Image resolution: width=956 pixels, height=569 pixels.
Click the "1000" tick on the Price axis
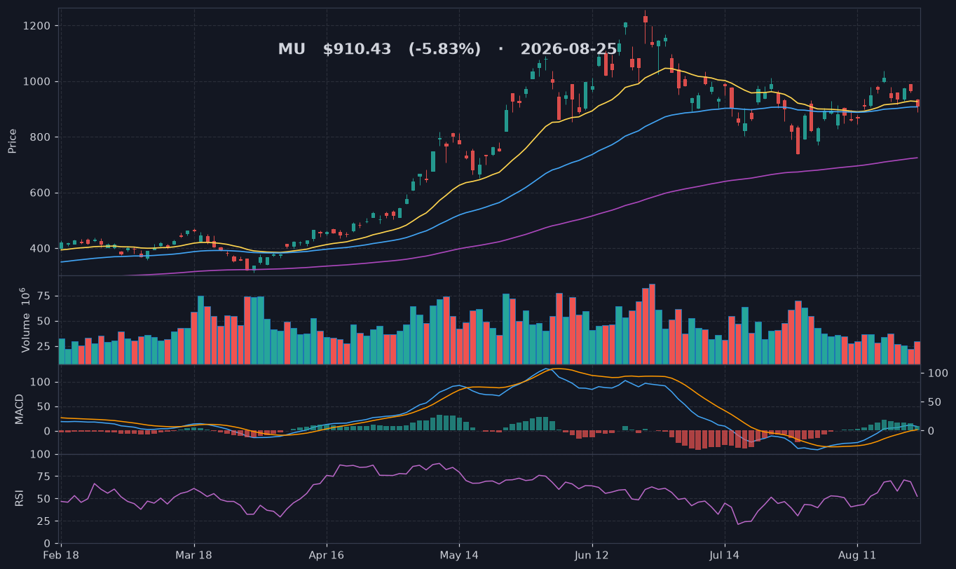pyautogui.click(x=37, y=81)
